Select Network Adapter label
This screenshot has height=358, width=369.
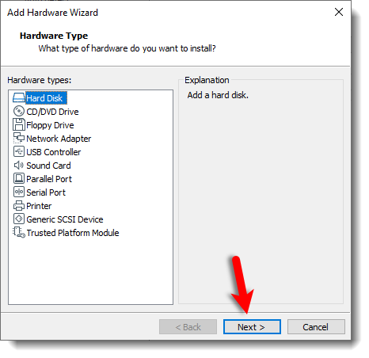(59, 139)
